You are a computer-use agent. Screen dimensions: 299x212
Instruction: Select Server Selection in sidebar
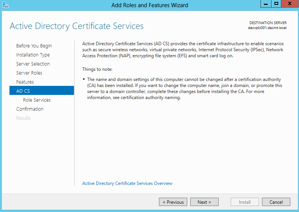[33, 64]
